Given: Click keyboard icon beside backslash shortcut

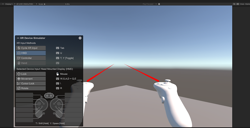Looking at the screenshot, I should tap(58, 83).
